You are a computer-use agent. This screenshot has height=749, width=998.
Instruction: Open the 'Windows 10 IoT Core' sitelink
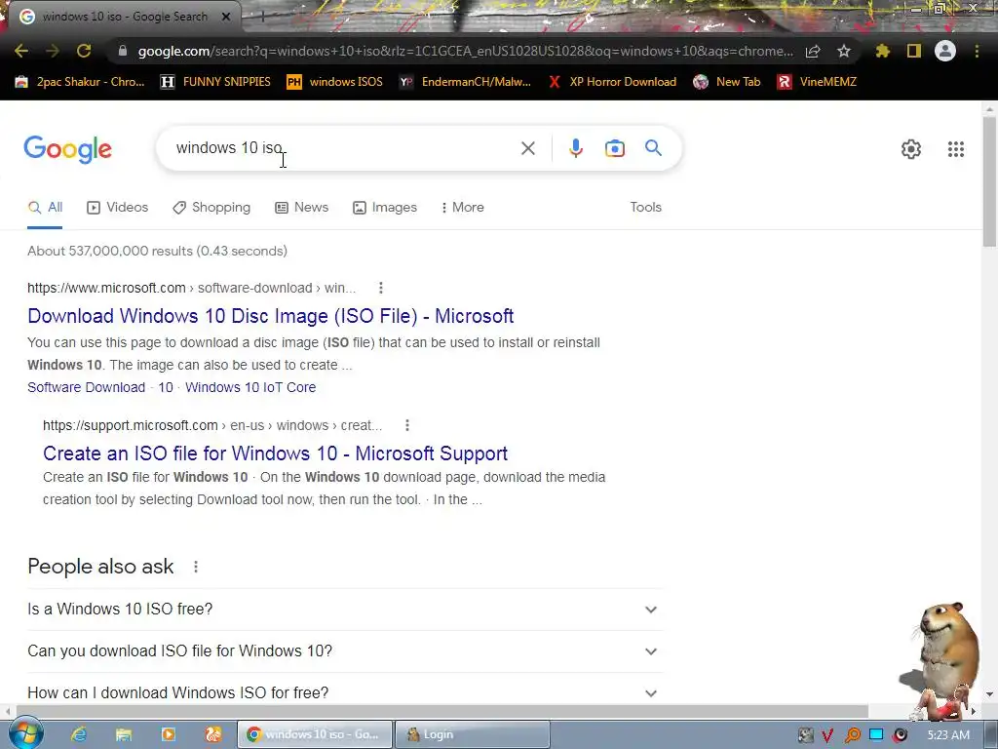tap(250, 387)
